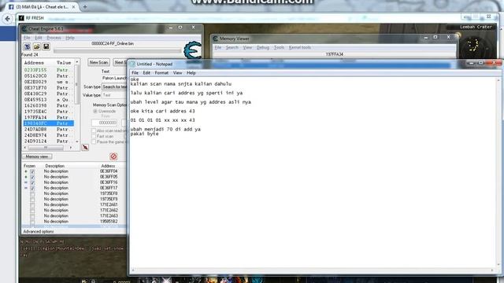The width and height of the screenshot is (504, 283).
Task: Click the Description column header
Action: pos(54,166)
